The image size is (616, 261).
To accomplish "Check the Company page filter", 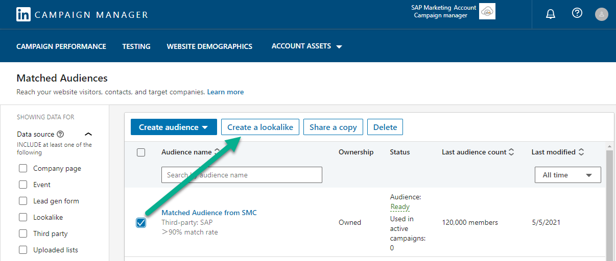I will [x=23, y=168].
